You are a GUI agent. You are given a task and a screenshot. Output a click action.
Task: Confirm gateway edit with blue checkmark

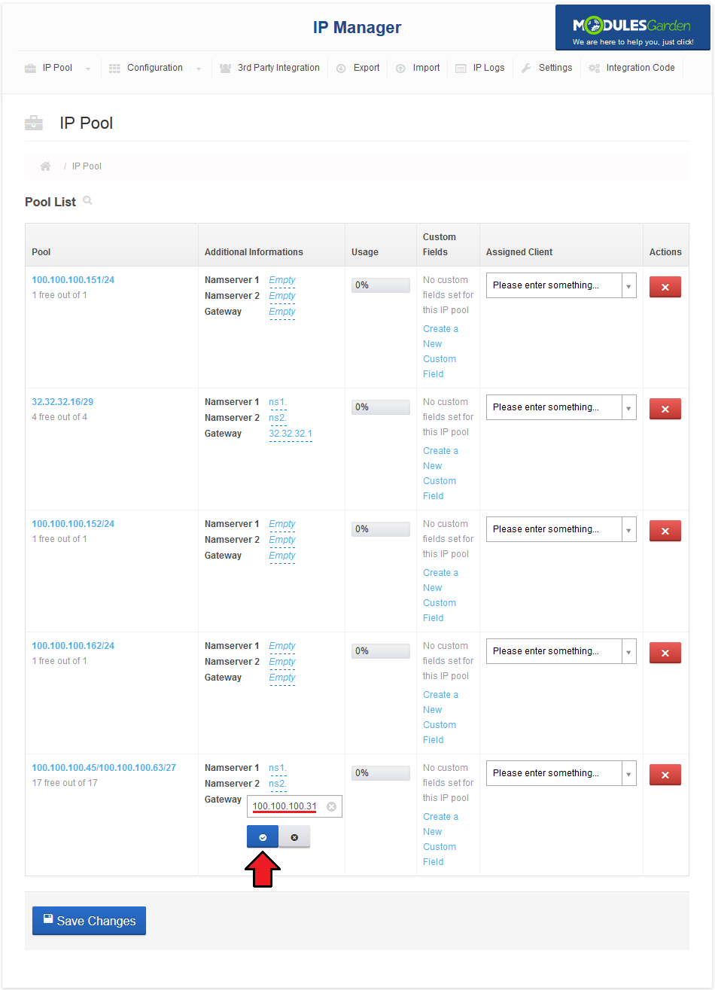pyautogui.click(x=263, y=836)
